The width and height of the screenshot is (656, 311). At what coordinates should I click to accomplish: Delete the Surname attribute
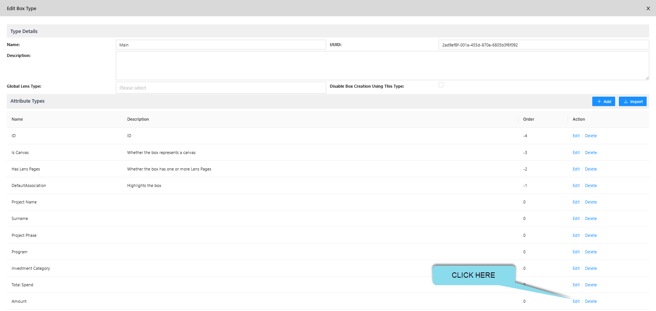click(591, 218)
